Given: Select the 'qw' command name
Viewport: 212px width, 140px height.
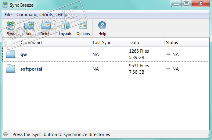Looking at the screenshot, I should (24, 54).
